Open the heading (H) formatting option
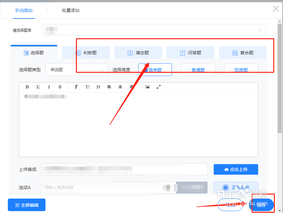 pyautogui.click(x=98, y=87)
